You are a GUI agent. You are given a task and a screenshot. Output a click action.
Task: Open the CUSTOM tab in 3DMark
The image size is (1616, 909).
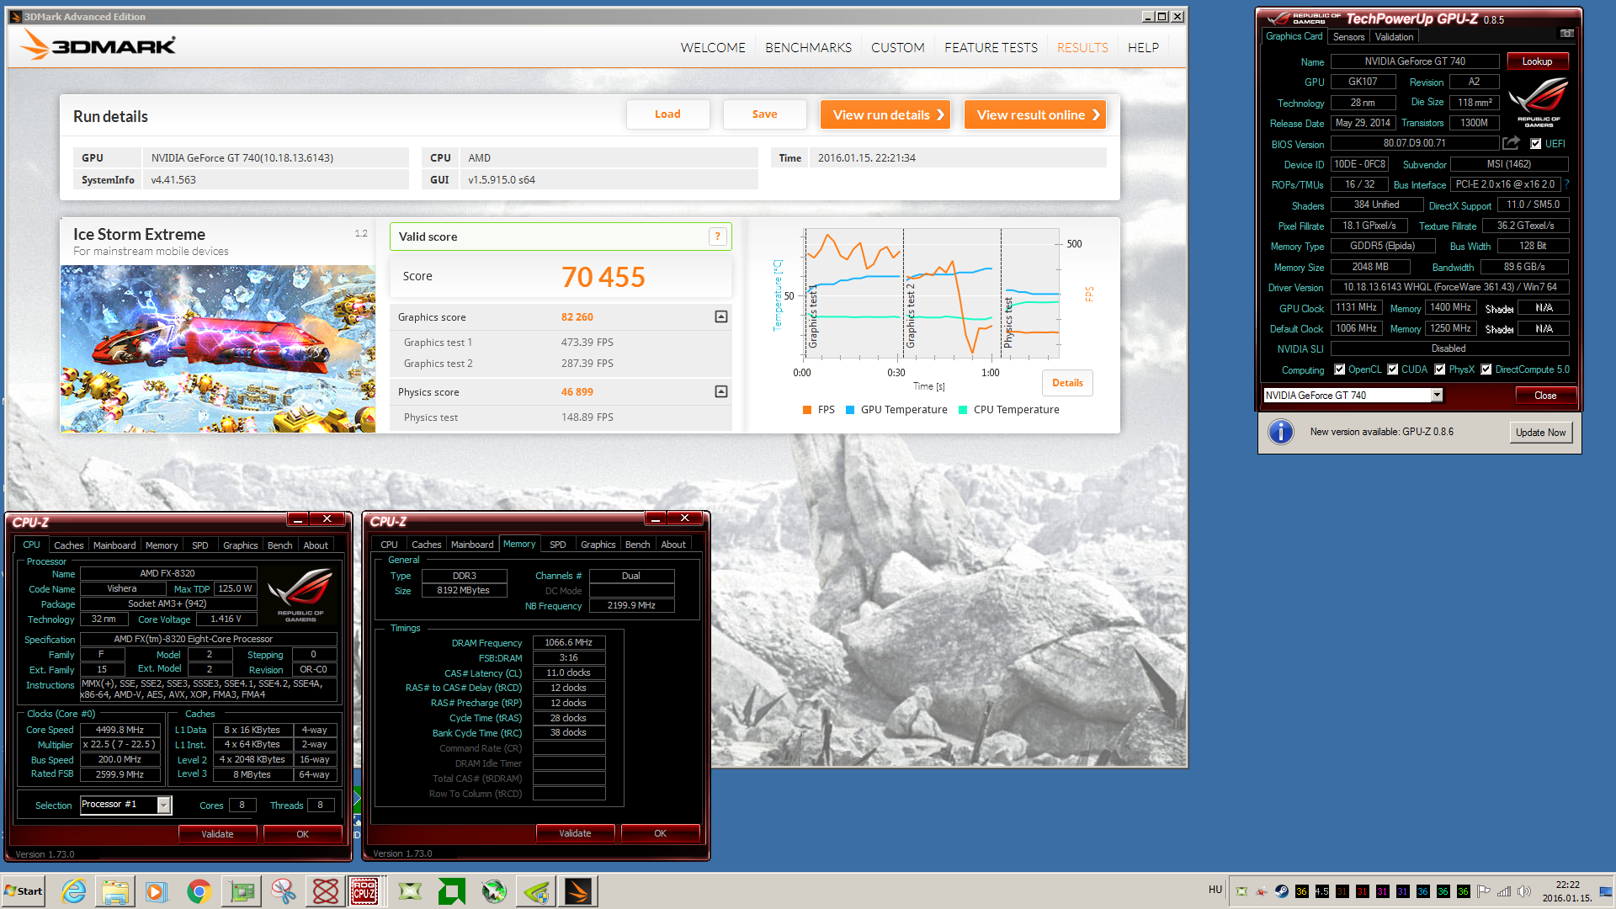[x=897, y=48]
